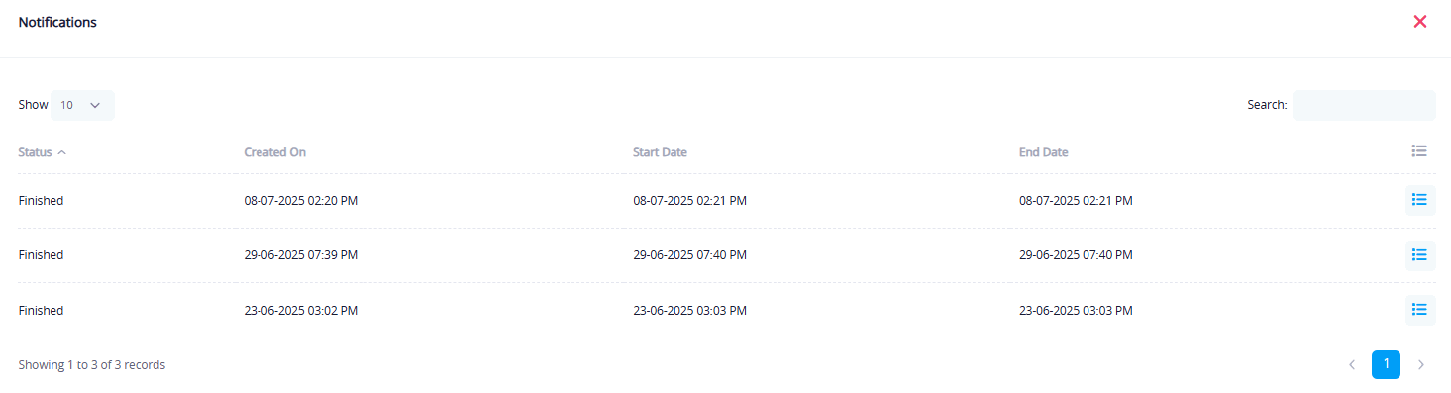Sort table by Created On column
1451x393 pixels.
274,152
